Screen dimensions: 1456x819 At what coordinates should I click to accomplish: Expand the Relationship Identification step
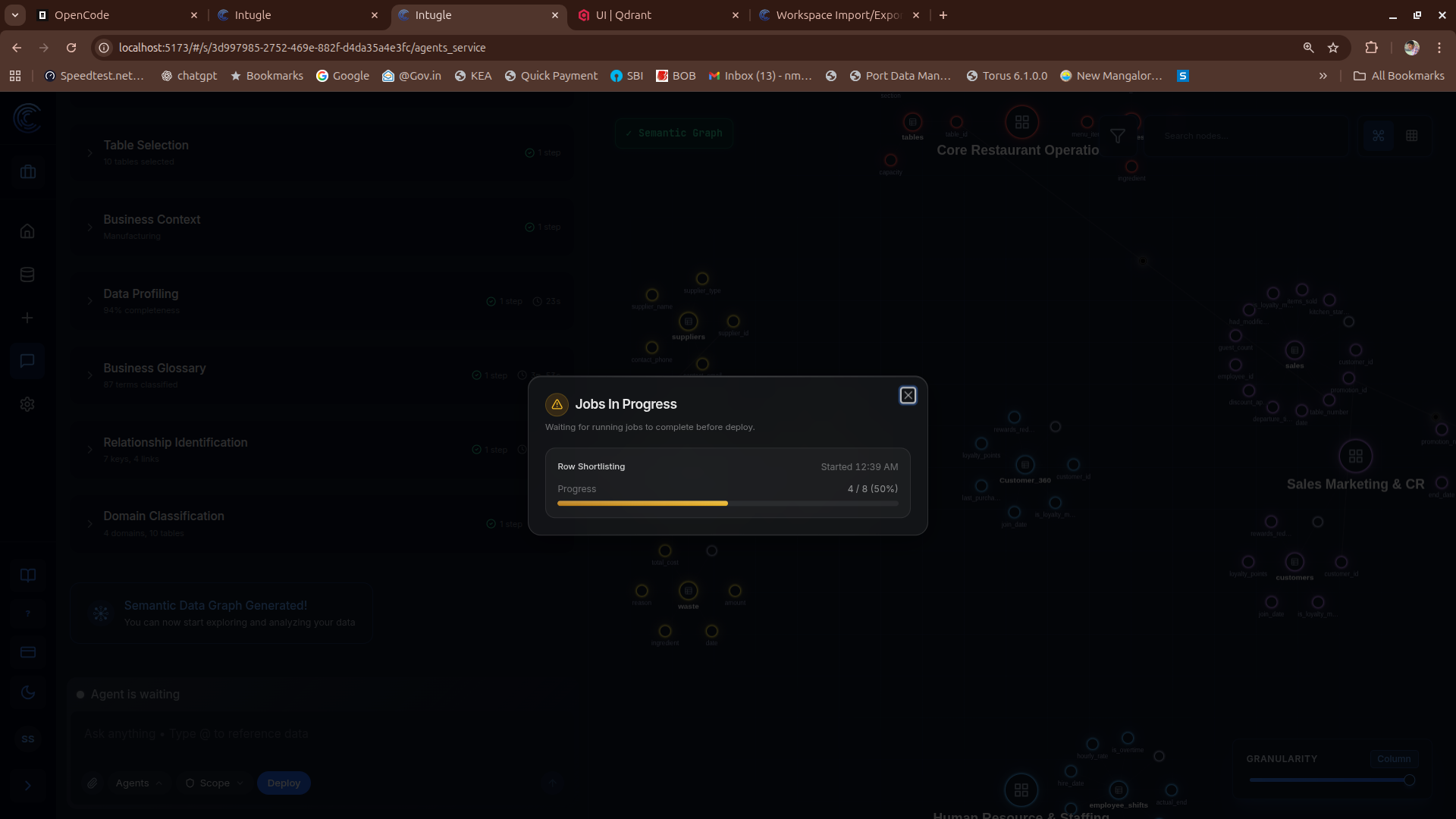pos(89,450)
